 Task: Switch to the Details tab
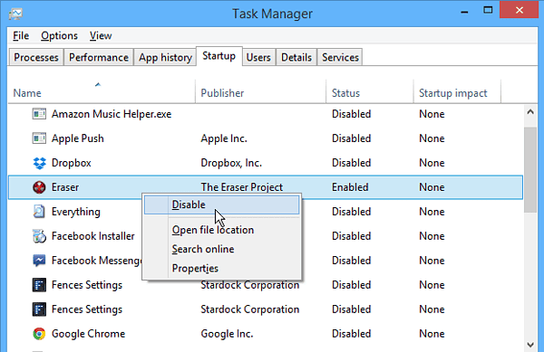tap(296, 57)
